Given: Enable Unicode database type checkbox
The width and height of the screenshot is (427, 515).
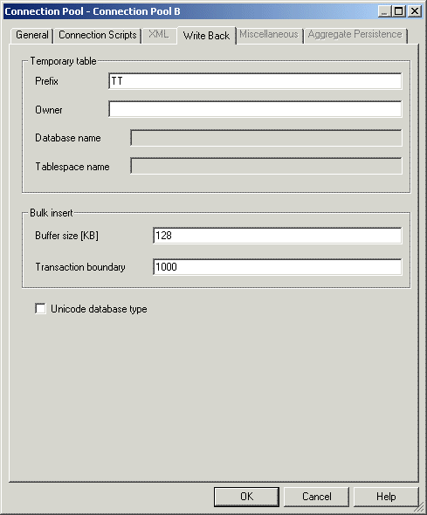Looking at the screenshot, I should pos(40,309).
